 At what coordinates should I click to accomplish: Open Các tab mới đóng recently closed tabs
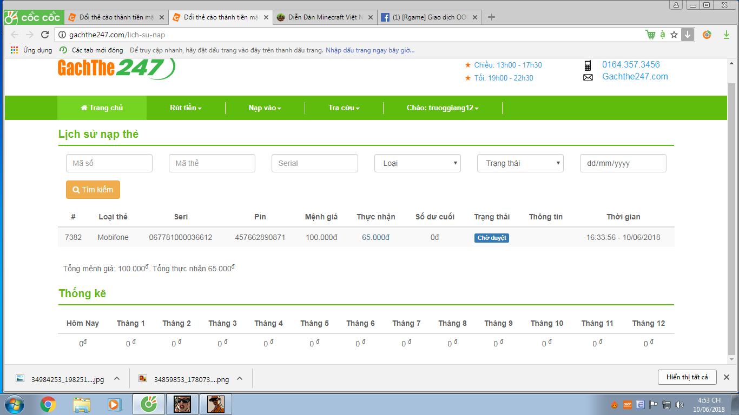pos(91,50)
